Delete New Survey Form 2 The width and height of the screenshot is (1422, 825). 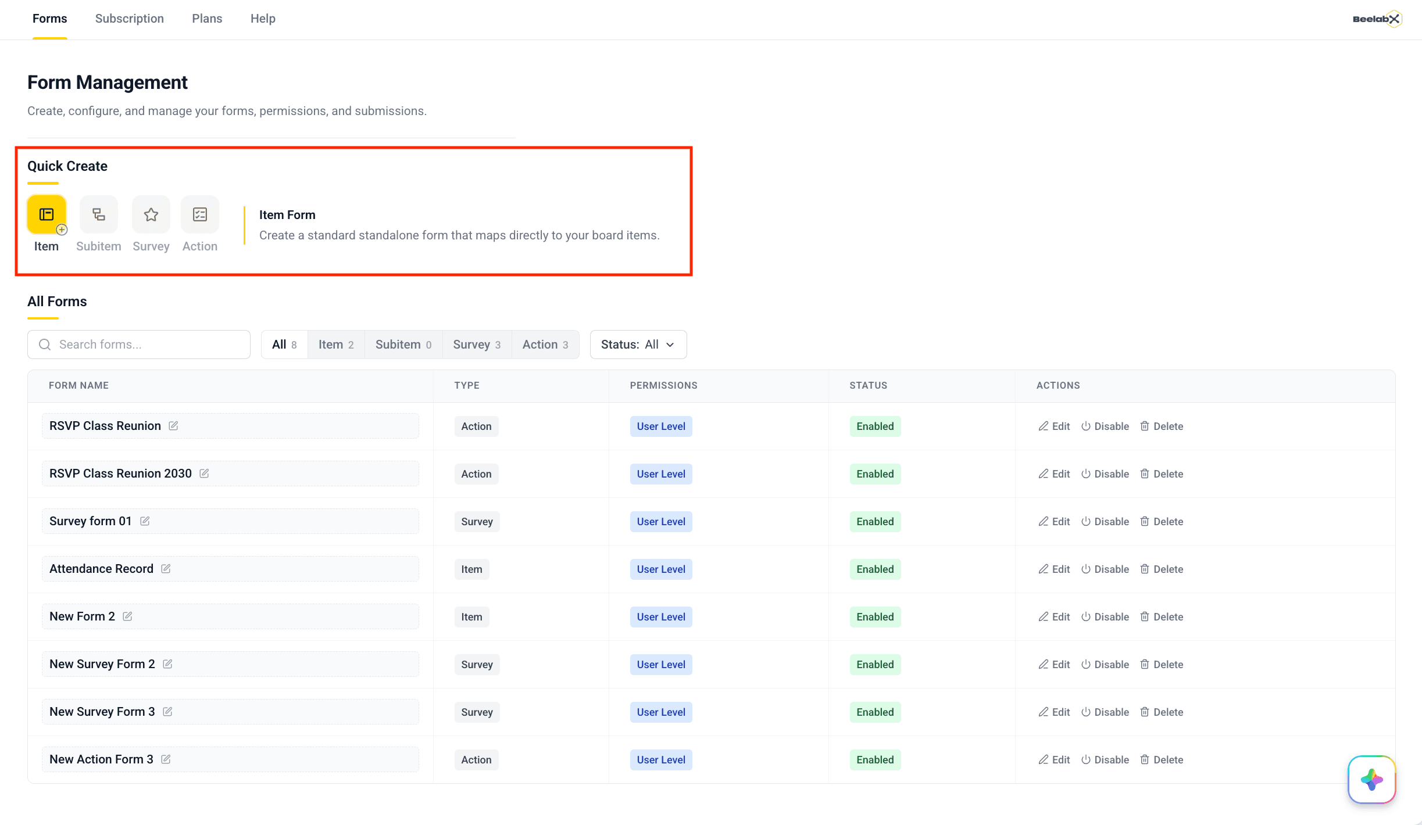click(x=1162, y=665)
